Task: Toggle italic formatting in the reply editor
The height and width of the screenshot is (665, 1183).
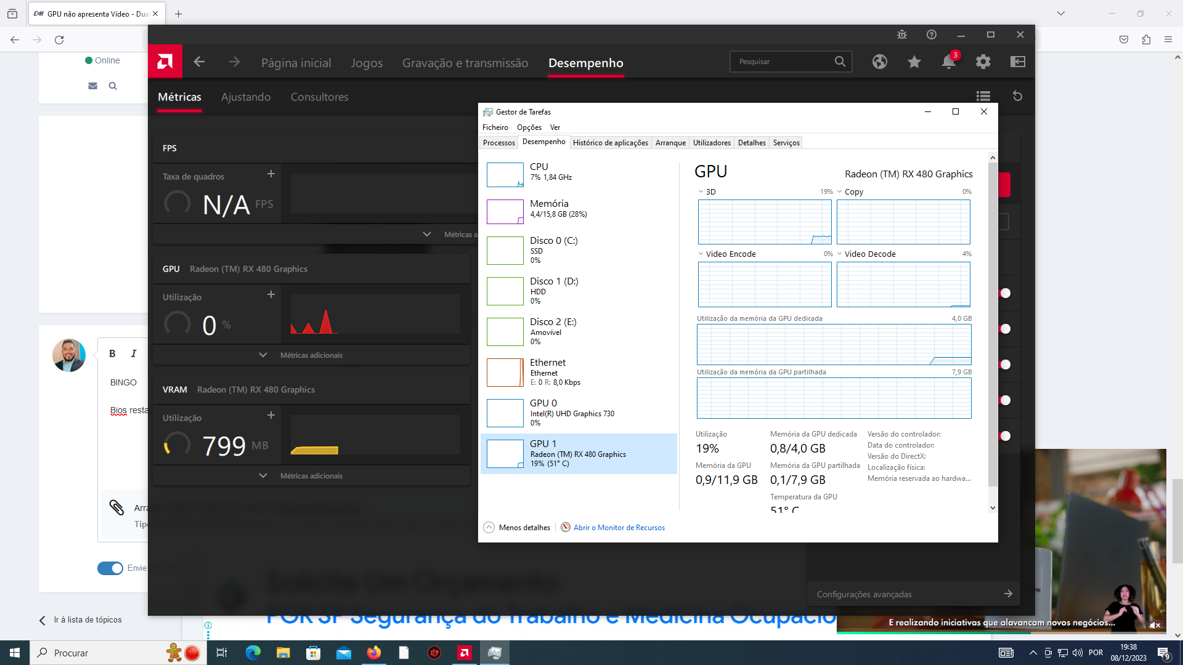Action: point(134,353)
